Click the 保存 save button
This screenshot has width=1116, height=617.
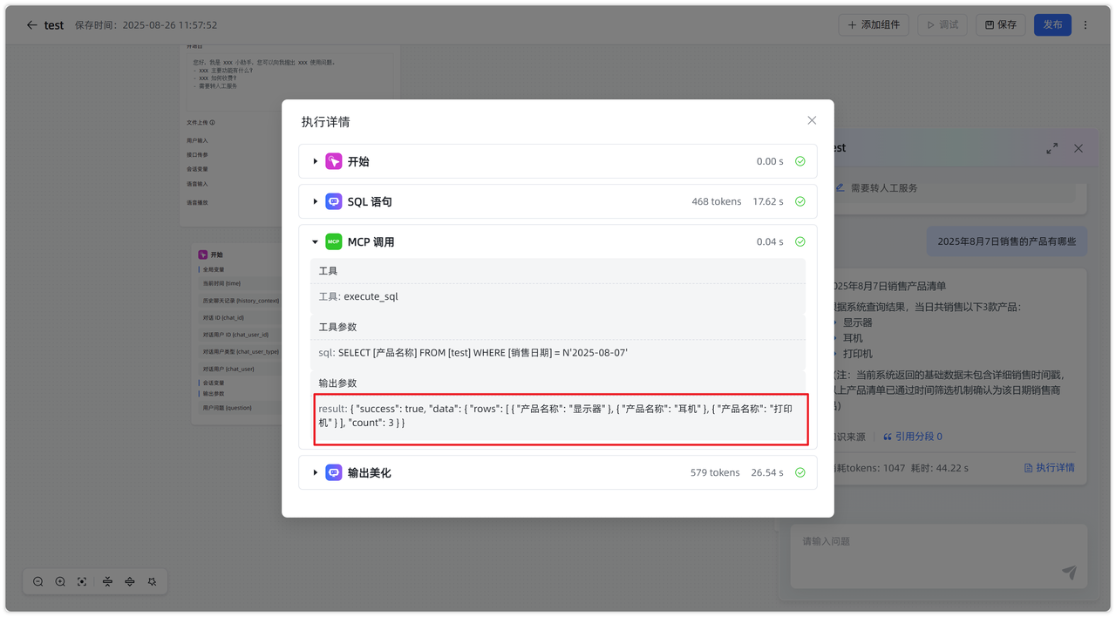coord(1000,25)
